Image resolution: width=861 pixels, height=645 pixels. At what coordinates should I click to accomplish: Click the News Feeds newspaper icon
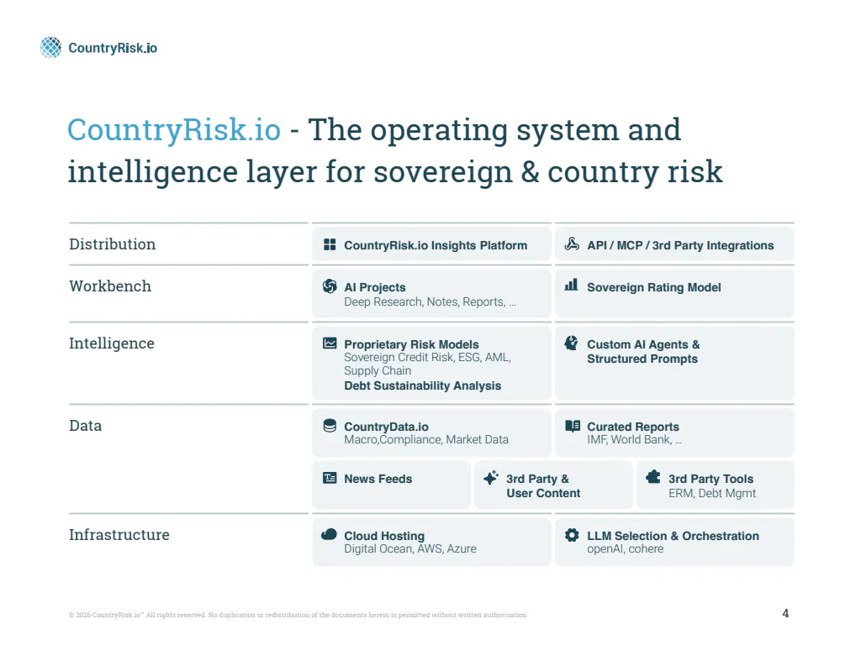(x=330, y=478)
